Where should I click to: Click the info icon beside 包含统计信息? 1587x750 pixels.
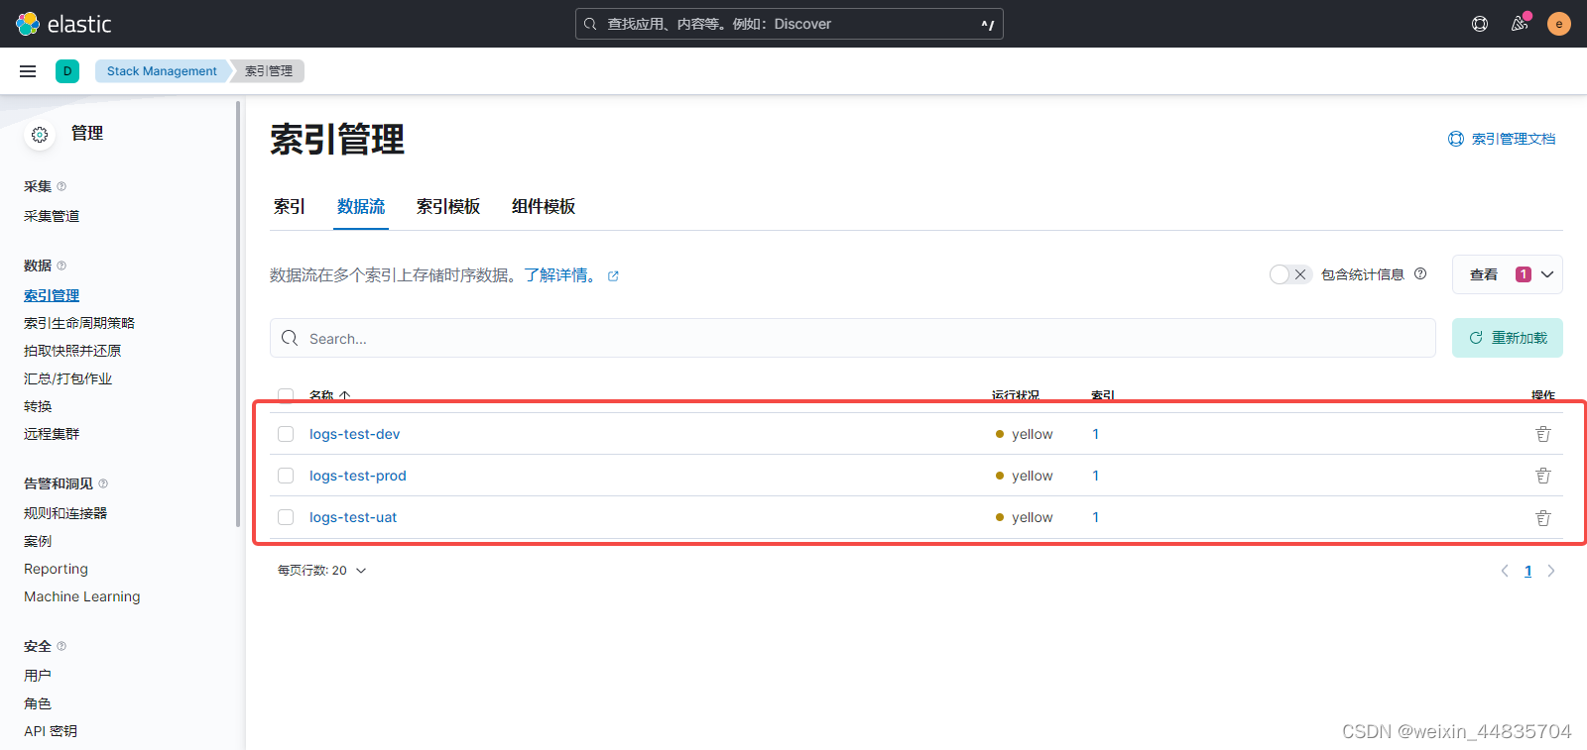click(1420, 273)
